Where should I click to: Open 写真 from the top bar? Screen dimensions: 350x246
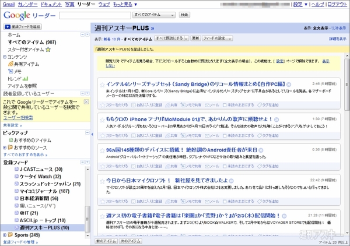pyautogui.click(x=69, y=4)
